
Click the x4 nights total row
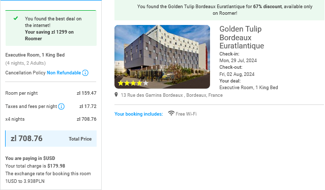click(x=51, y=119)
